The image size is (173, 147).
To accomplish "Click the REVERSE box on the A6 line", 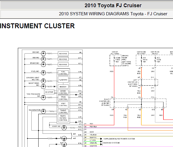I will coord(63,54).
